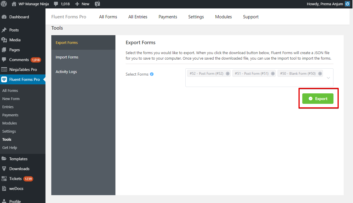Image resolution: width=353 pixels, height=203 pixels.
Task: Click the Fluent Forms Pro header title
Action: tap(69, 17)
